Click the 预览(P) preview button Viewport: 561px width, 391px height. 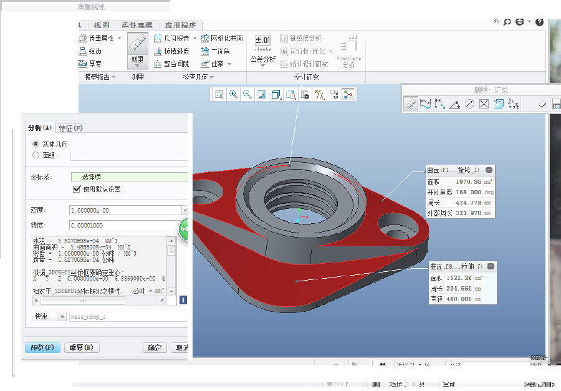click(42, 347)
